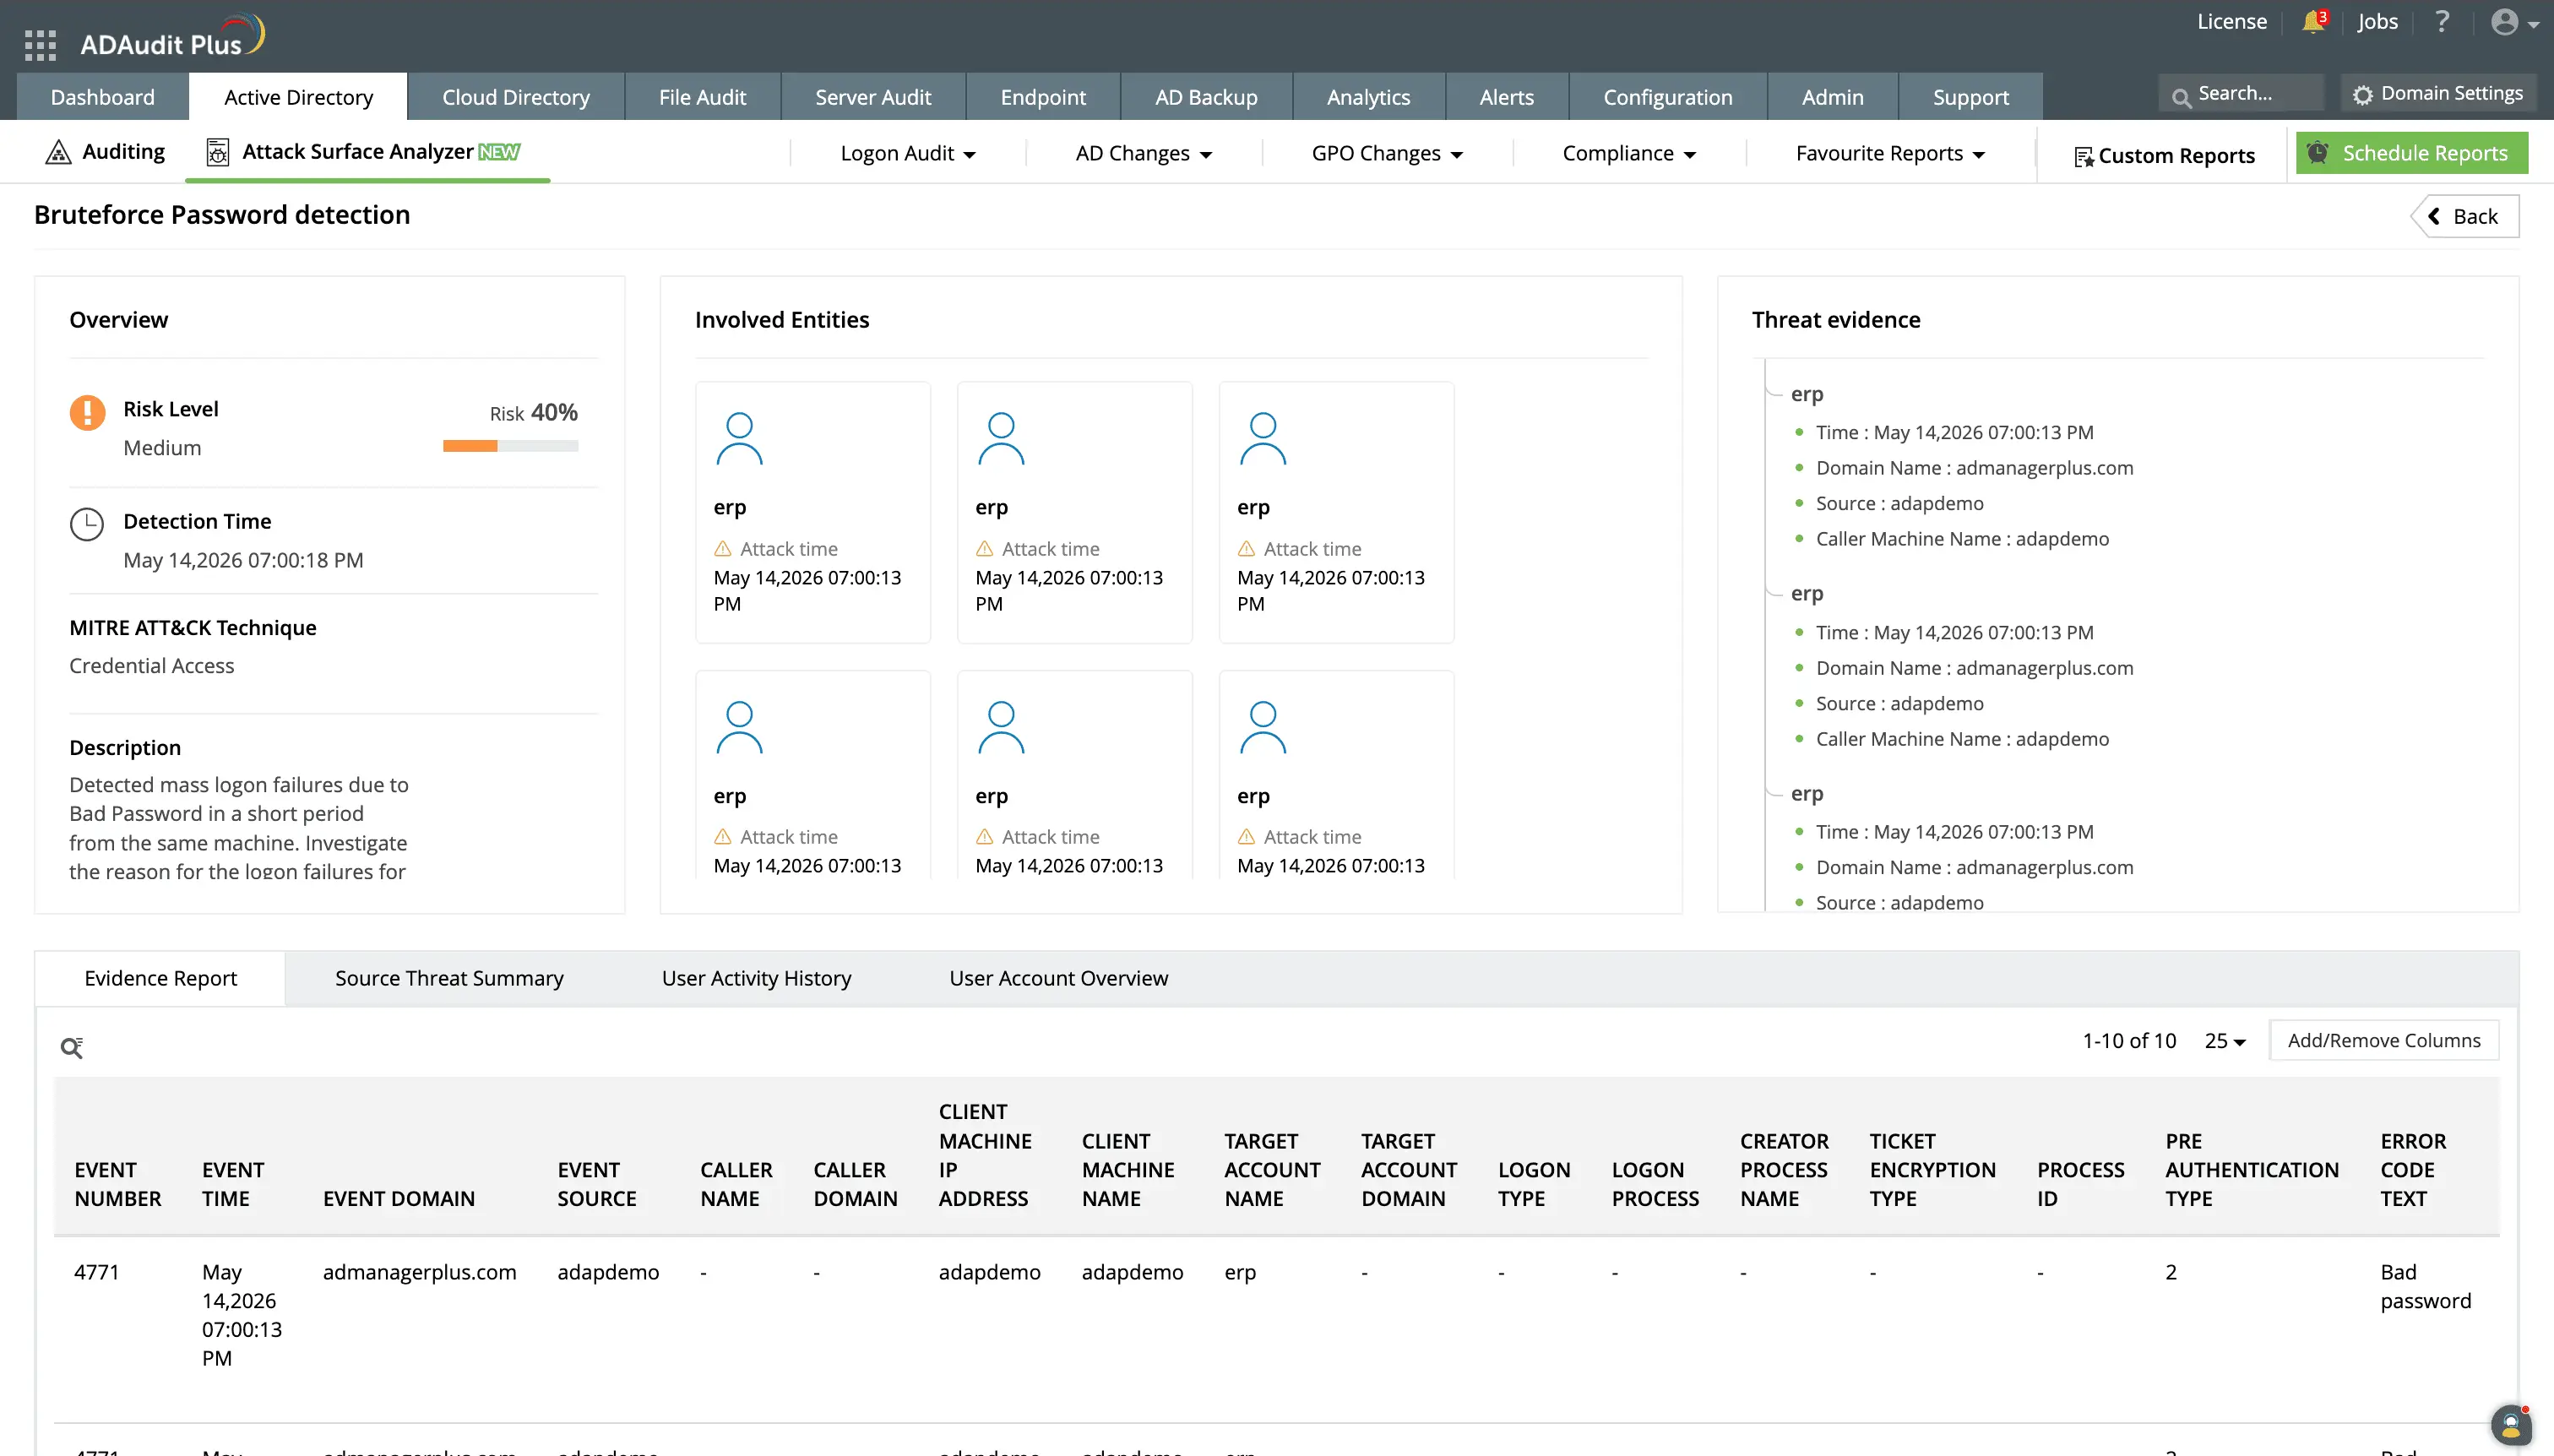This screenshot has width=2554, height=1456.
Task: Click the first erp user avatar in bottom row
Action: tap(739, 727)
